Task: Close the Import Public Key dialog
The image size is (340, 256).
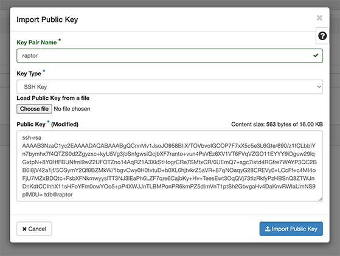Action: pos(319,18)
